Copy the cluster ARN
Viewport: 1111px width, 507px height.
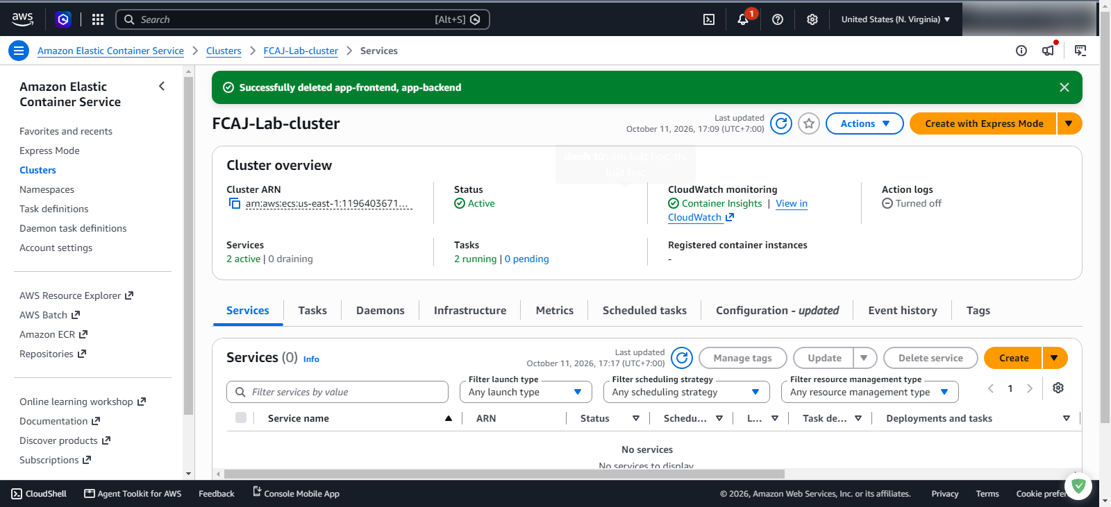[235, 204]
